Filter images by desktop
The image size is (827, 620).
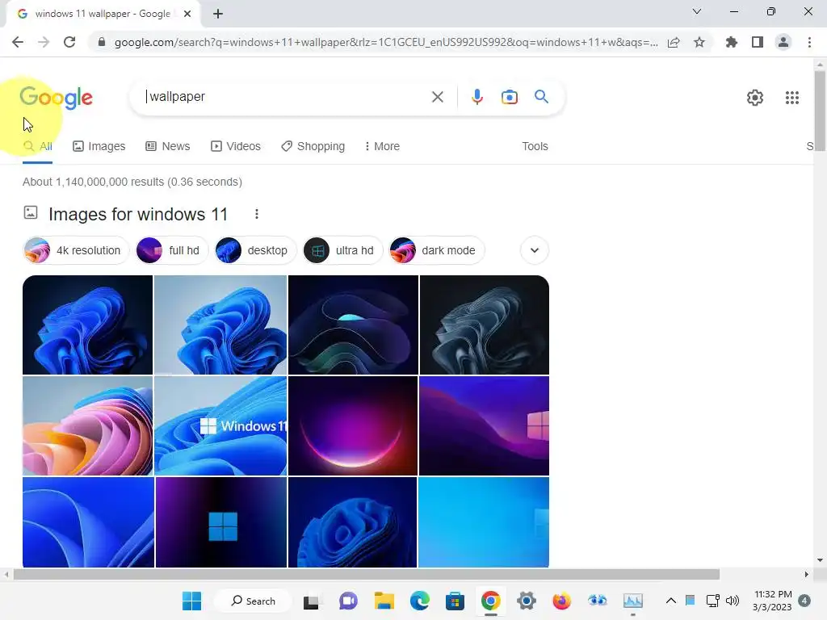pyautogui.click(x=254, y=250)
